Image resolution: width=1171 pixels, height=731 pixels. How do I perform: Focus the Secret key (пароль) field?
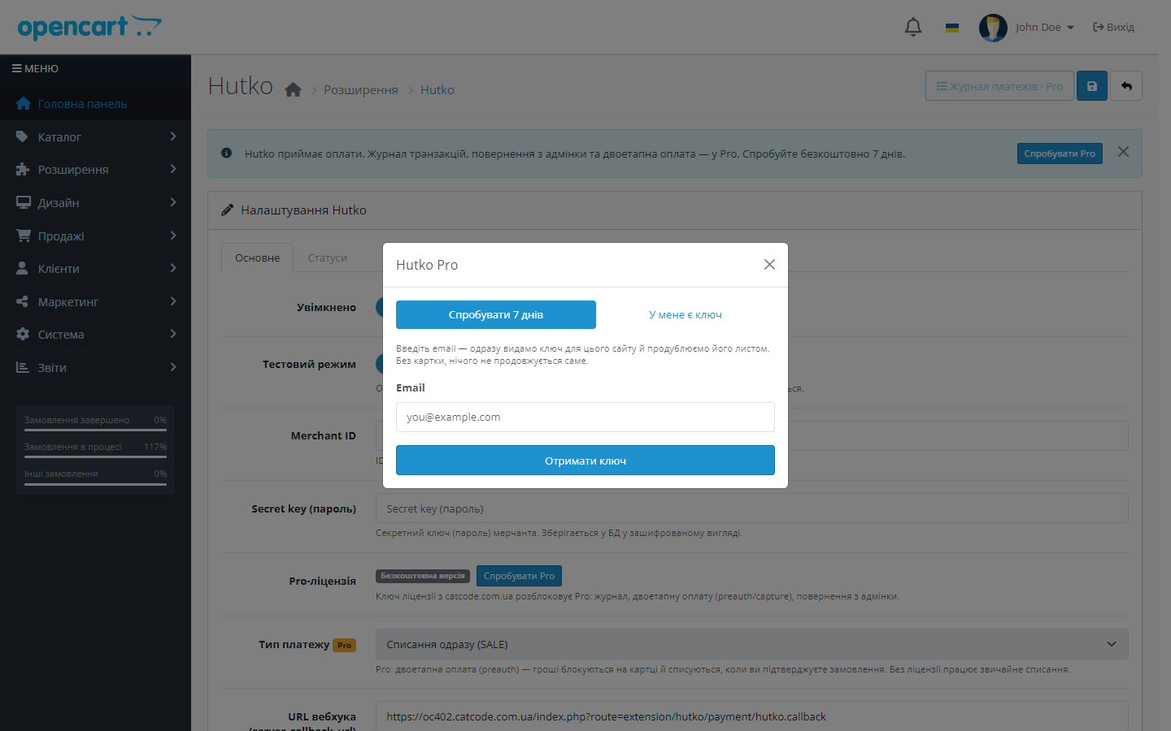coord(752,508)
